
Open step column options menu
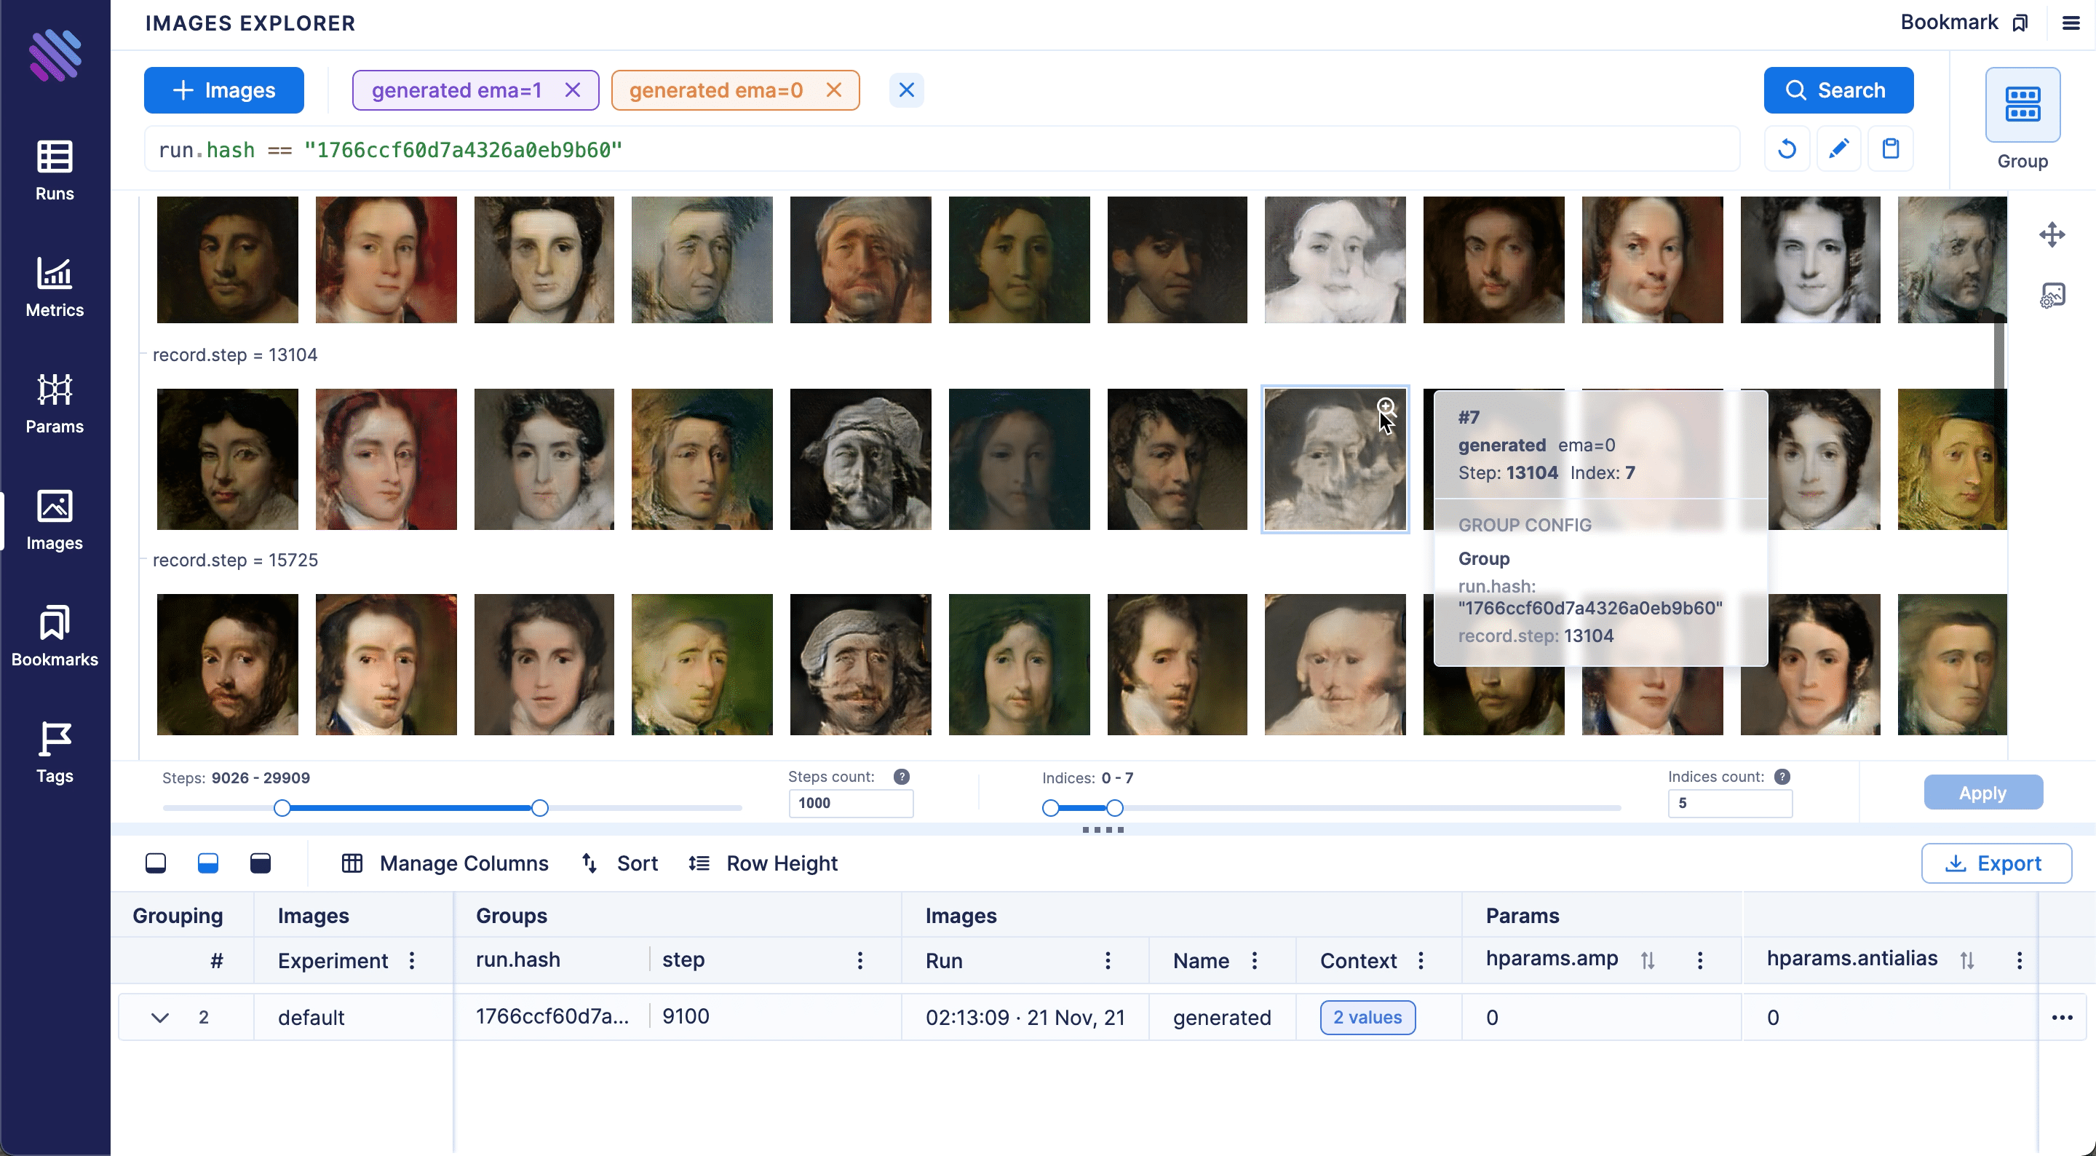click(x=860, y=961)
